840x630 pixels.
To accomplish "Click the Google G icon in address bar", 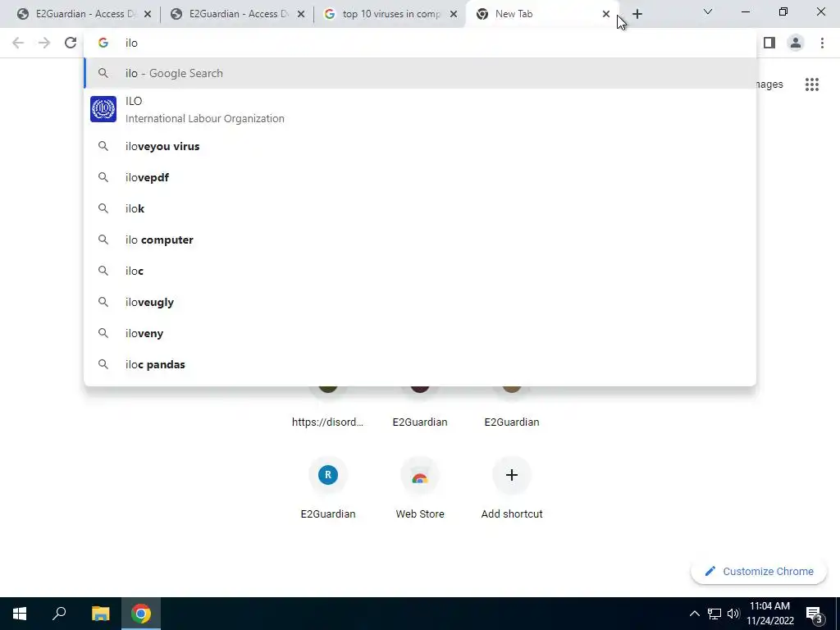I will (103, 43).
